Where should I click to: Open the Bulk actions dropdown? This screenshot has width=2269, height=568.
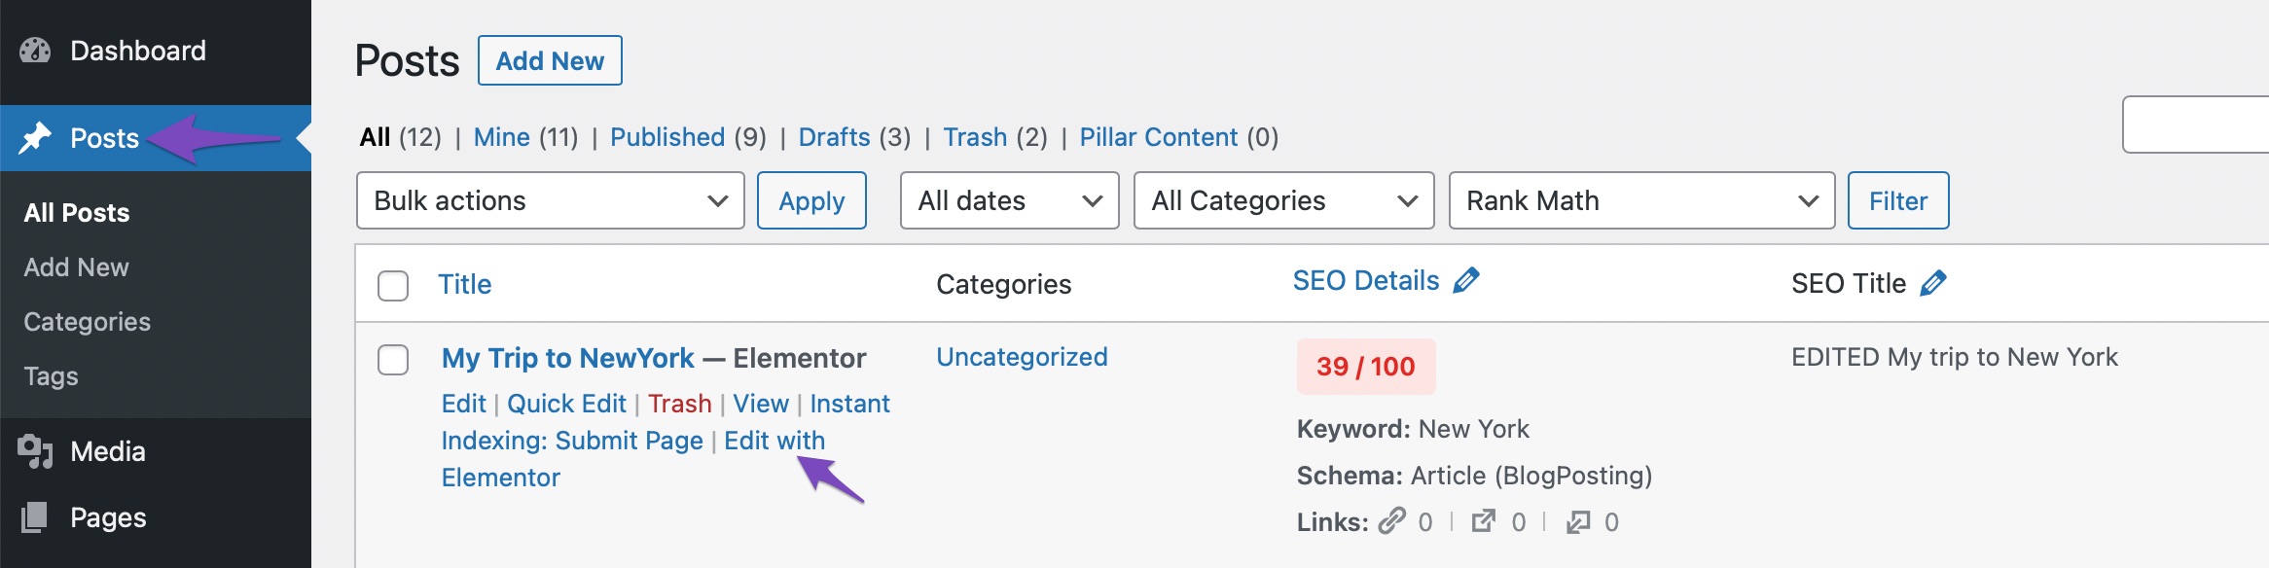(550, 201)
